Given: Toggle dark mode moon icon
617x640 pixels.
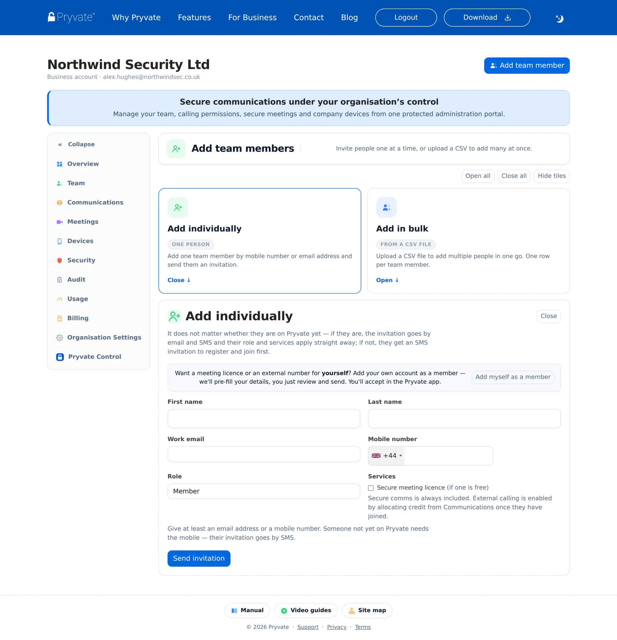Looking at the screenshot, I should point(559,18).
